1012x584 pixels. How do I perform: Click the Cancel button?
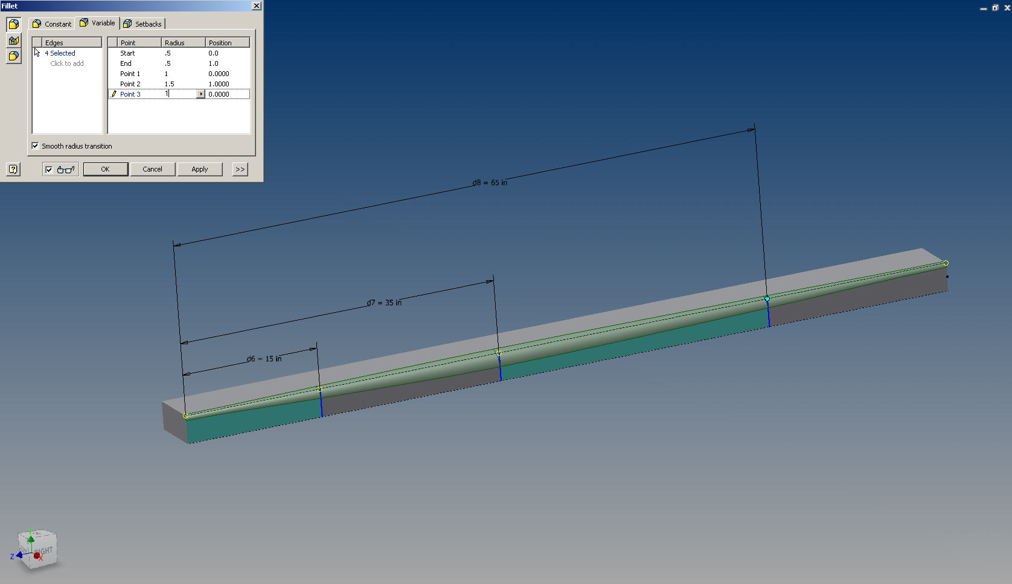click(153, 169)
